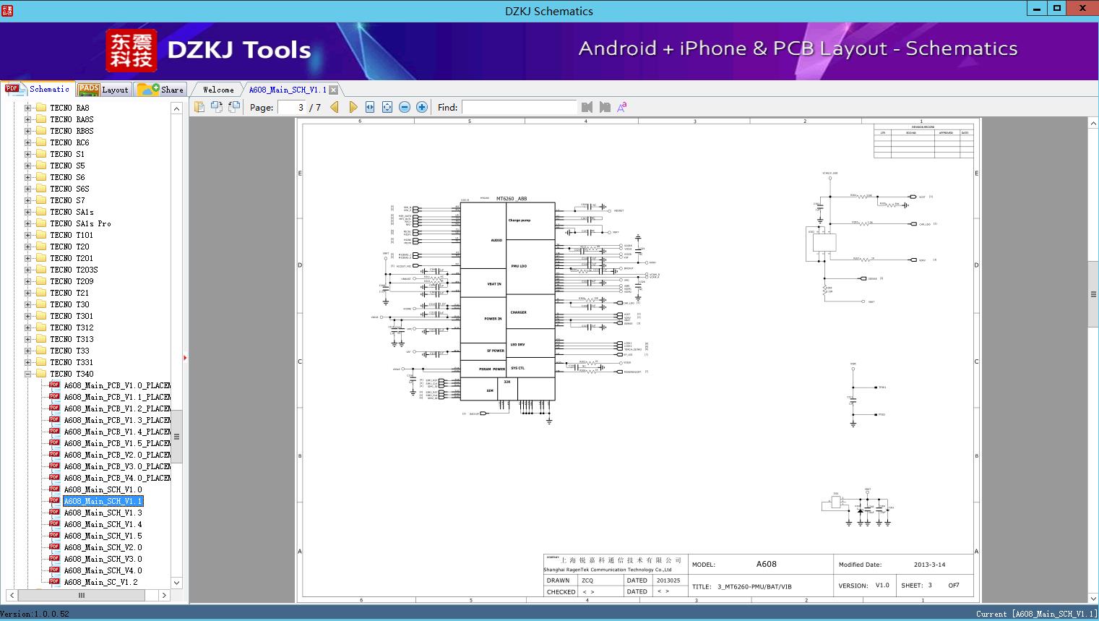This screenshot has height=621, width=1099.
Task: Expand the TECNO T201 folder
Action: tap(27, 258)
